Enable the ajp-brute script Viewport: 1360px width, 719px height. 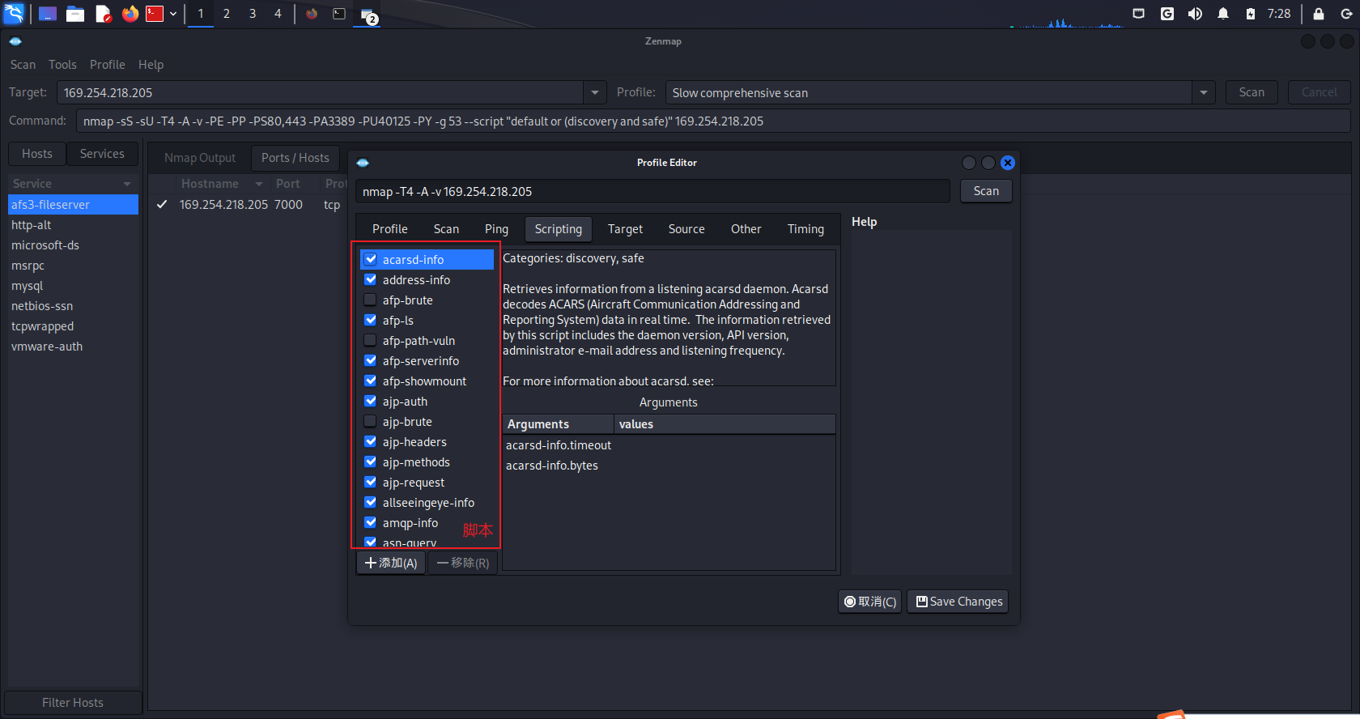(x=371, y=421)
